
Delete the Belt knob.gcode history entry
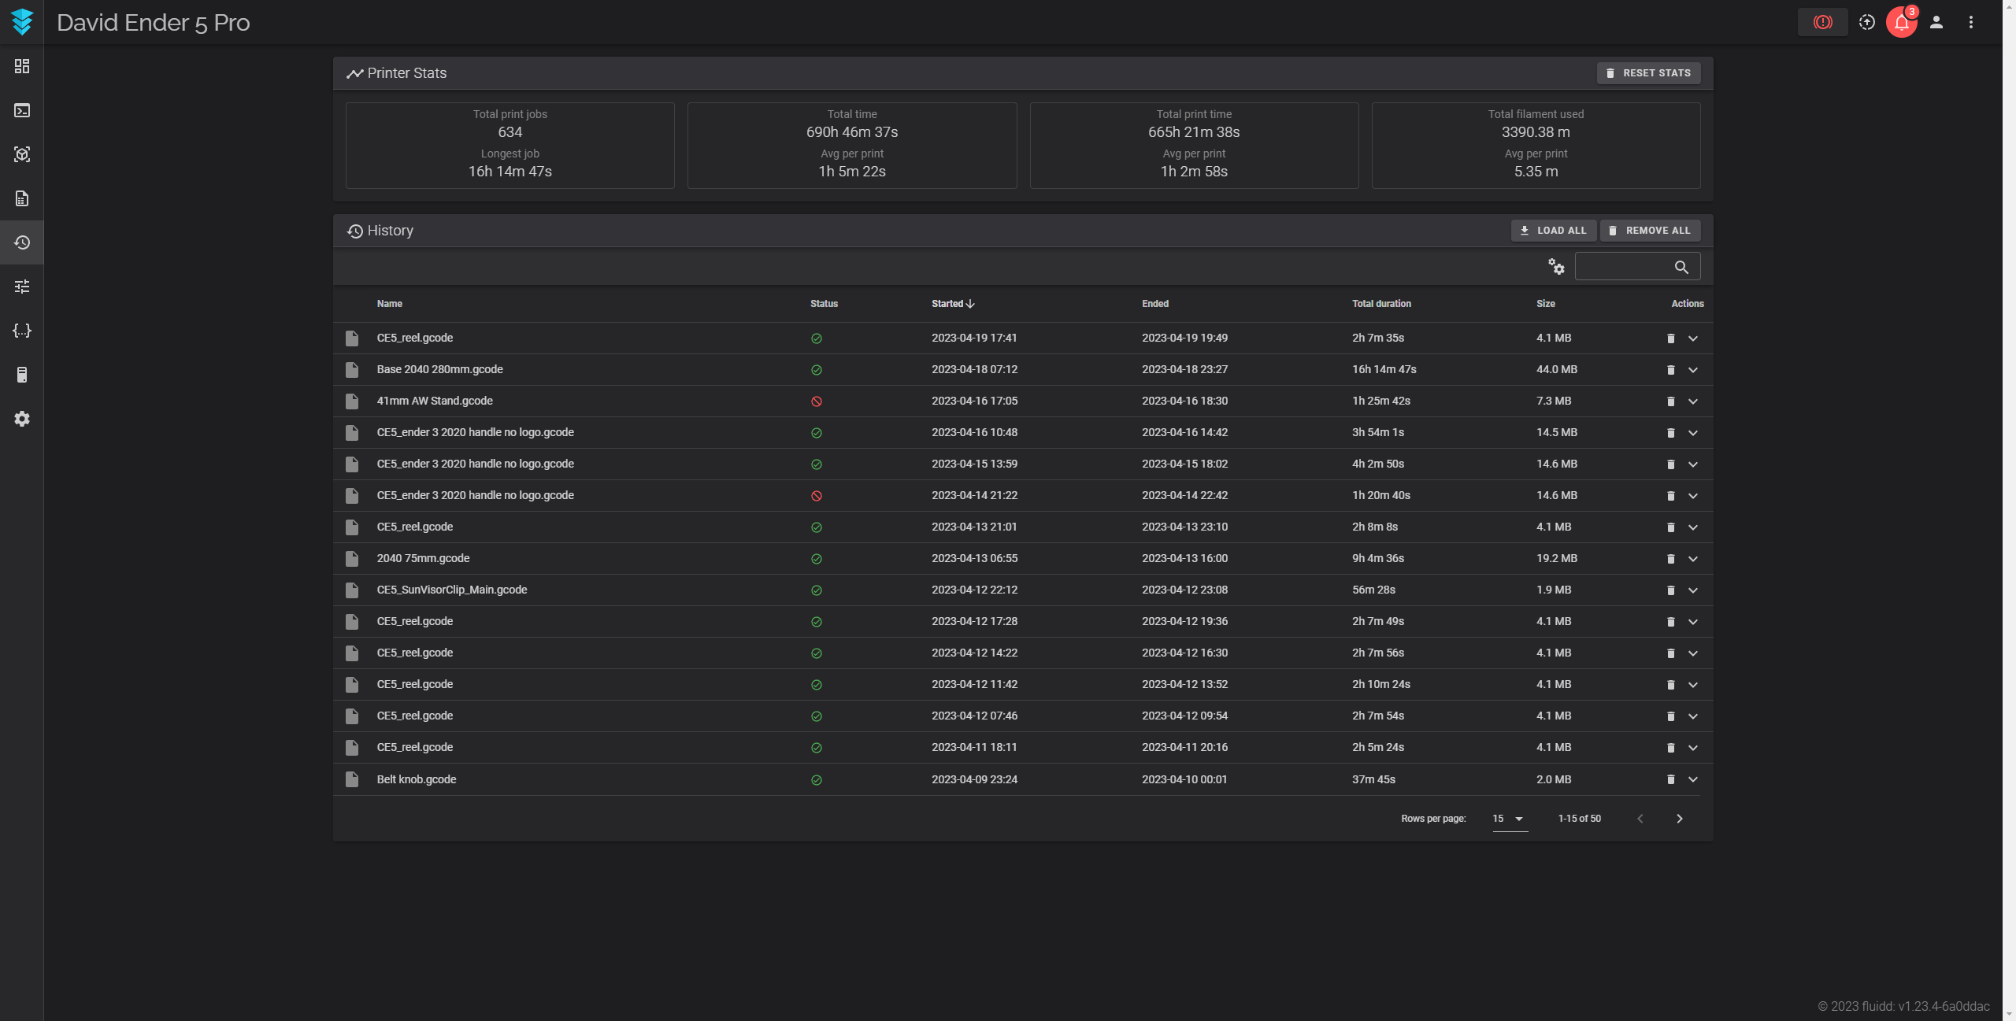click(x=1670, y=779)
